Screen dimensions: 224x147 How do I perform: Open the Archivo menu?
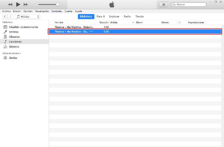click(6, 11)
